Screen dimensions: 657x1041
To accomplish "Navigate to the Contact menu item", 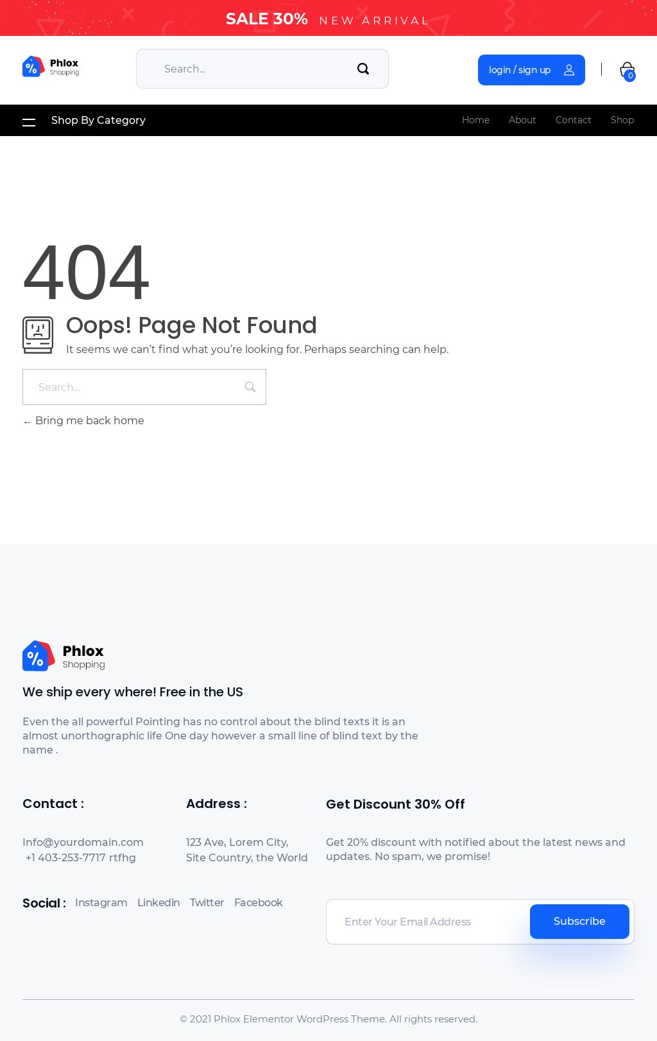I will tap(573, 120).
